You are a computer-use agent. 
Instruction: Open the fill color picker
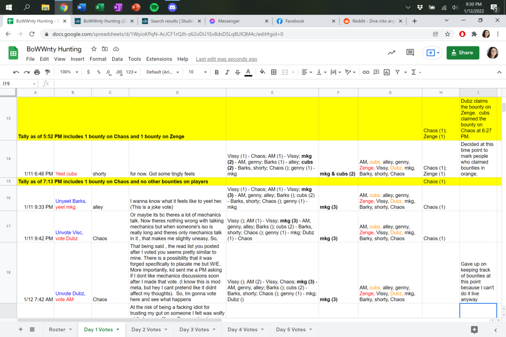tap(263, 72)
